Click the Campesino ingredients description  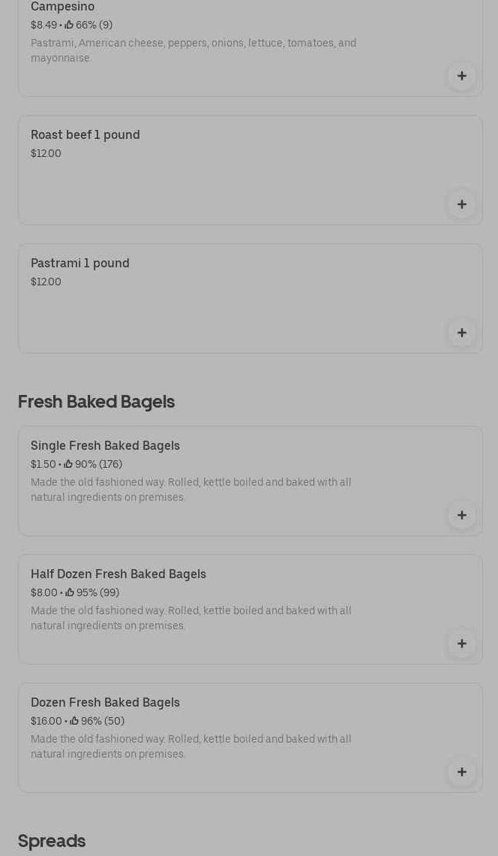[193, 50]
